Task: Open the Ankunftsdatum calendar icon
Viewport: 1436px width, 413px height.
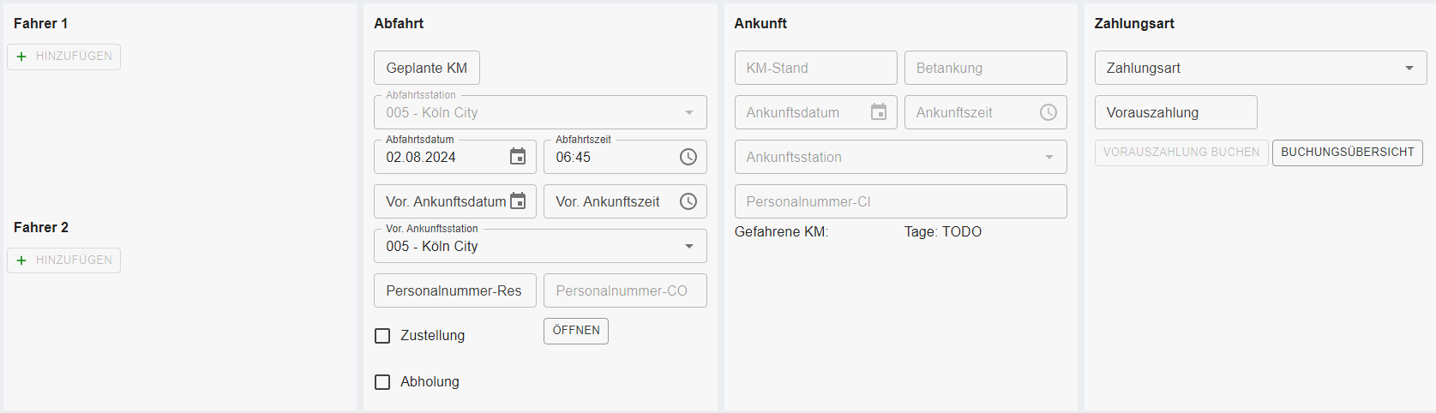Action: coord(879,112)
